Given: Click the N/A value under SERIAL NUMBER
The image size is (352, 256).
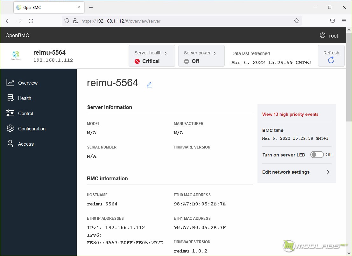Looking at the screenshot, I should click(x=92, y=156).
